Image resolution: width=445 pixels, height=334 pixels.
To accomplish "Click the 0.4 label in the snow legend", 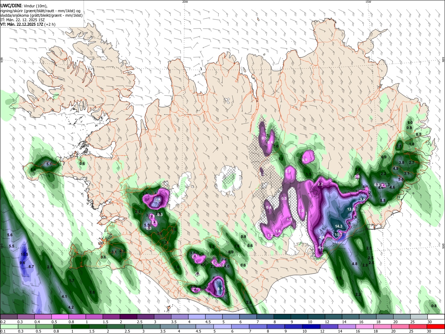I will [x=37, y=322].
